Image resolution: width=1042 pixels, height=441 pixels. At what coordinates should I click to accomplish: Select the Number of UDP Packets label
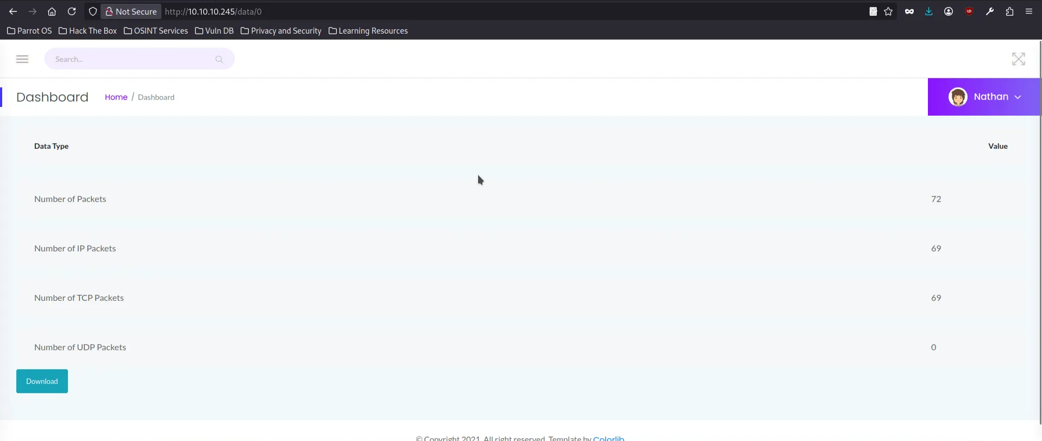point(80,347)
